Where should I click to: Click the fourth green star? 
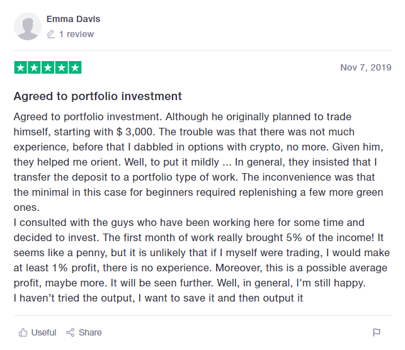click(62, 67)
